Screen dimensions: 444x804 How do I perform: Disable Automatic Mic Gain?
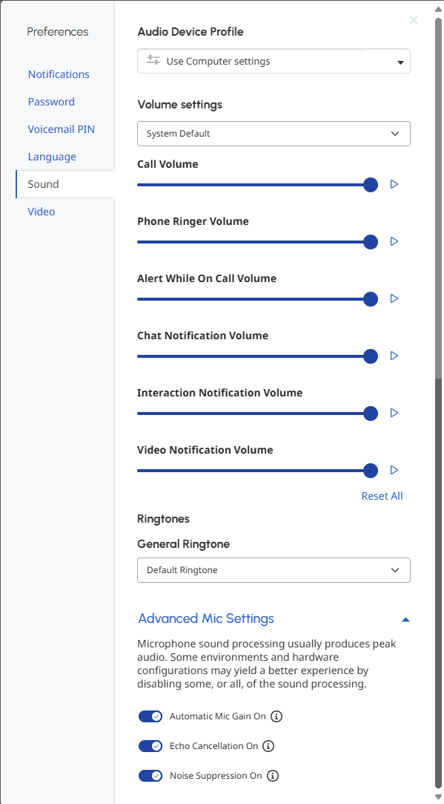pos(150,716)
